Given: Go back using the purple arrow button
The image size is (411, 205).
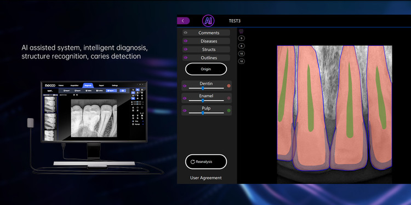Looking at the screenshot, I should click(x=183, y=21).
